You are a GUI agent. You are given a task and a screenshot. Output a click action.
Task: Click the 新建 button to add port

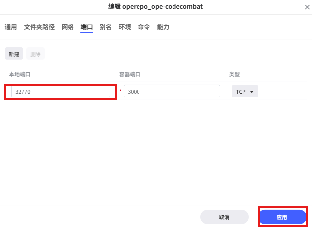click(x=14, y=54)
